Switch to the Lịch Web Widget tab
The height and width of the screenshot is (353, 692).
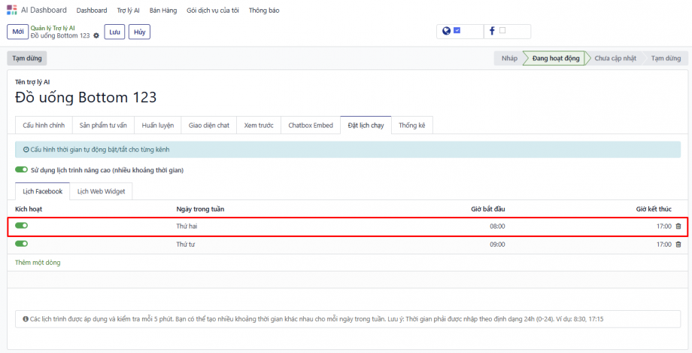pos(102,191)
